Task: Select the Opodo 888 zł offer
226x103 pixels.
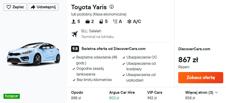Action: (x=77, y=95)
